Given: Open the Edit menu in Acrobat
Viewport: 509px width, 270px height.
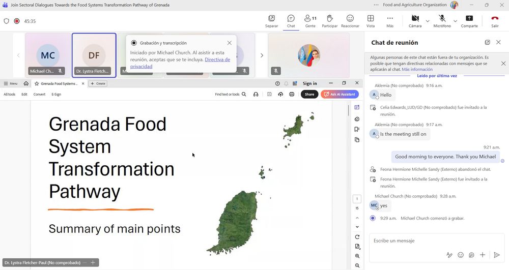Looking at the screenshot, I should [24, 94].
